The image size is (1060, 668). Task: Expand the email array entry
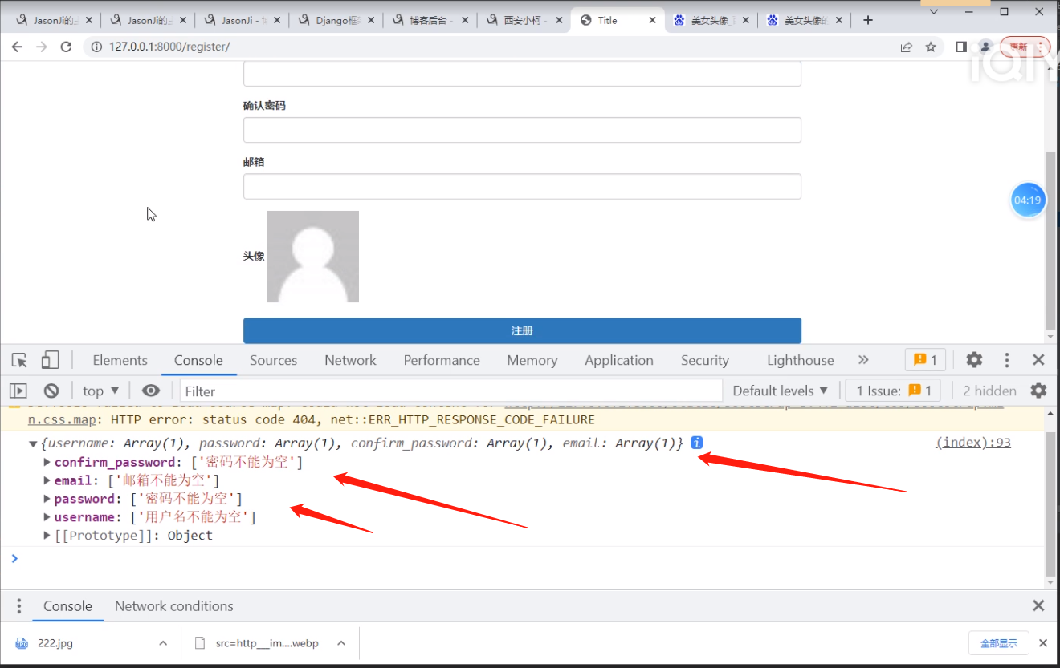point(47,480)
